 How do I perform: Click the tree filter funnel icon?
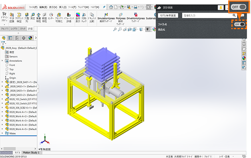coord(3,43)
